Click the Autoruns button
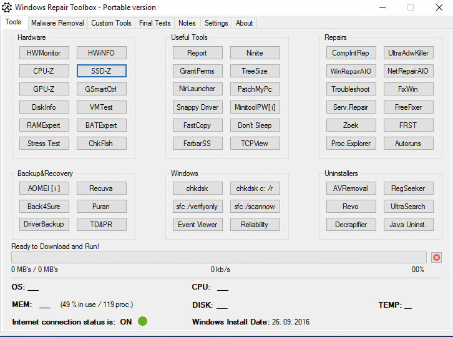The image size is (453, 337). pos(409,144)
